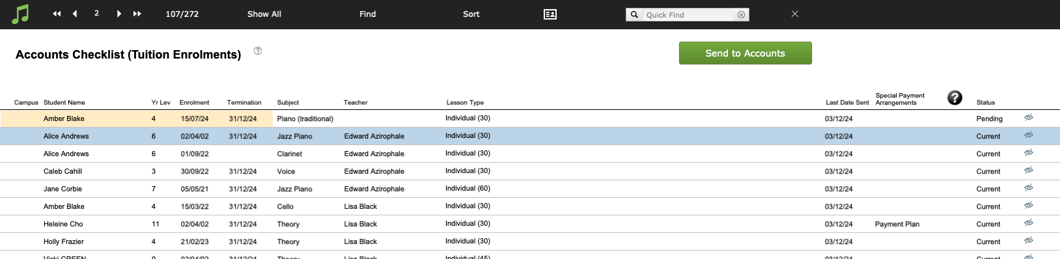Click the current record number 2

point(96,13)
